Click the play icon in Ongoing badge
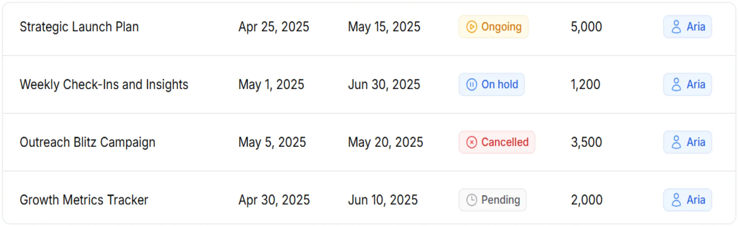This screenshot has height=226, width=738. pos(471,27)
